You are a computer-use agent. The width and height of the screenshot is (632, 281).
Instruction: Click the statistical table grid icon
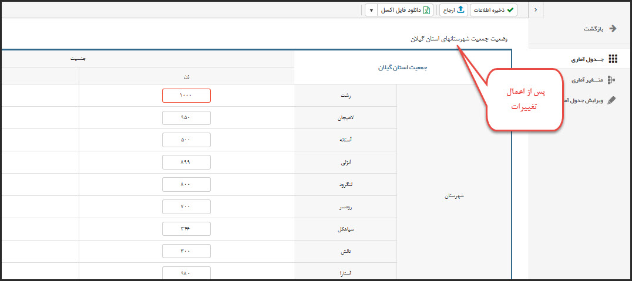pyautogui.click(x=613, y=59)
